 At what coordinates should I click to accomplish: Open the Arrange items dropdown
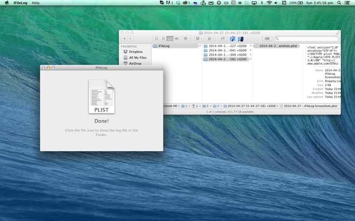211,39
